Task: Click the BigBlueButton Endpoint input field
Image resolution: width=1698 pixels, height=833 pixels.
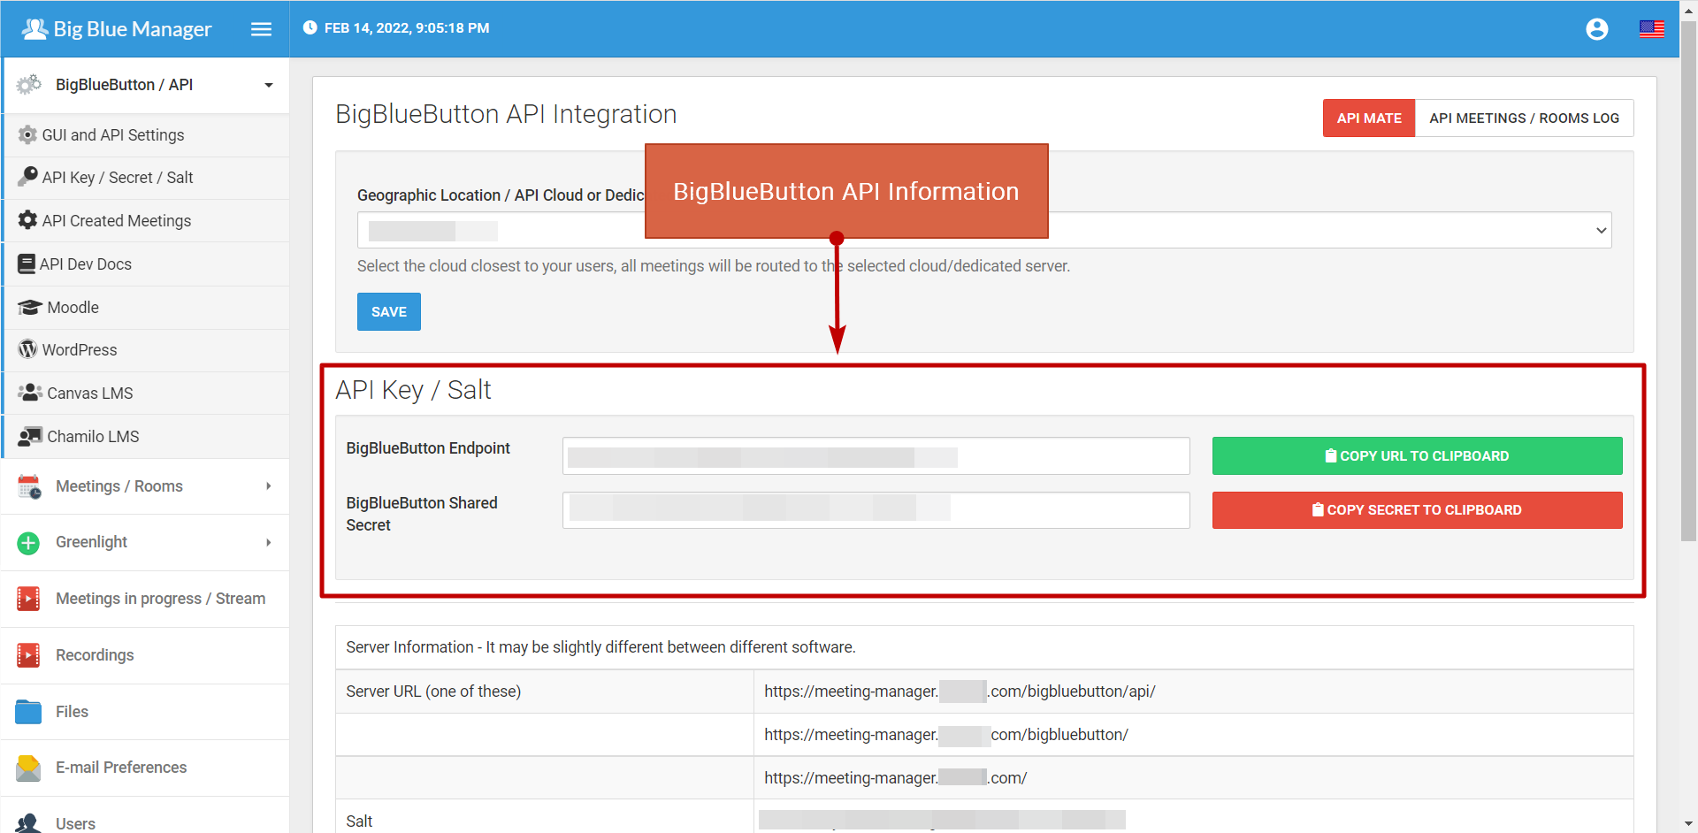Action: [876, 456]
